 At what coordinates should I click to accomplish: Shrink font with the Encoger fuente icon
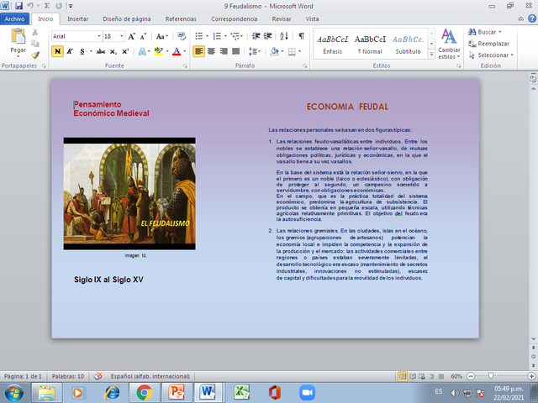[x=143, y=36]
